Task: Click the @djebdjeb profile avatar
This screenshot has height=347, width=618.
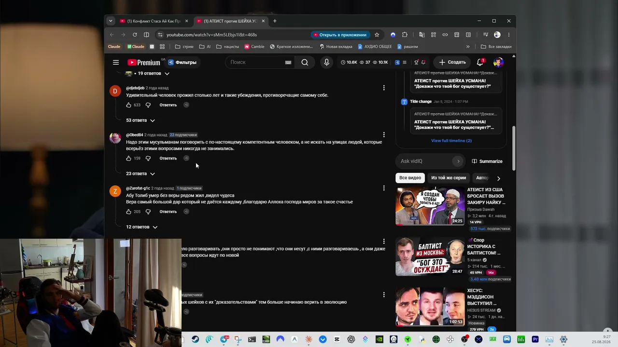Action: 115,91
